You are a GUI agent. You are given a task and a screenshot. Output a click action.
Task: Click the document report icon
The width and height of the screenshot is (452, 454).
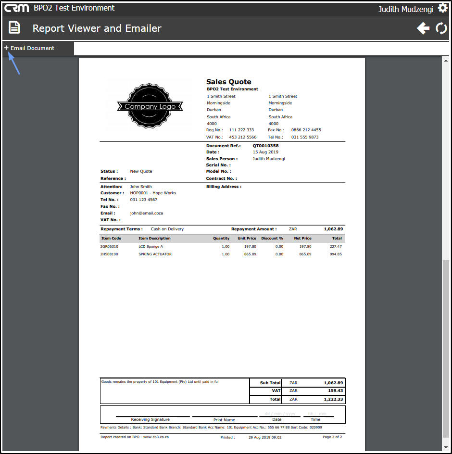(14, 27)
